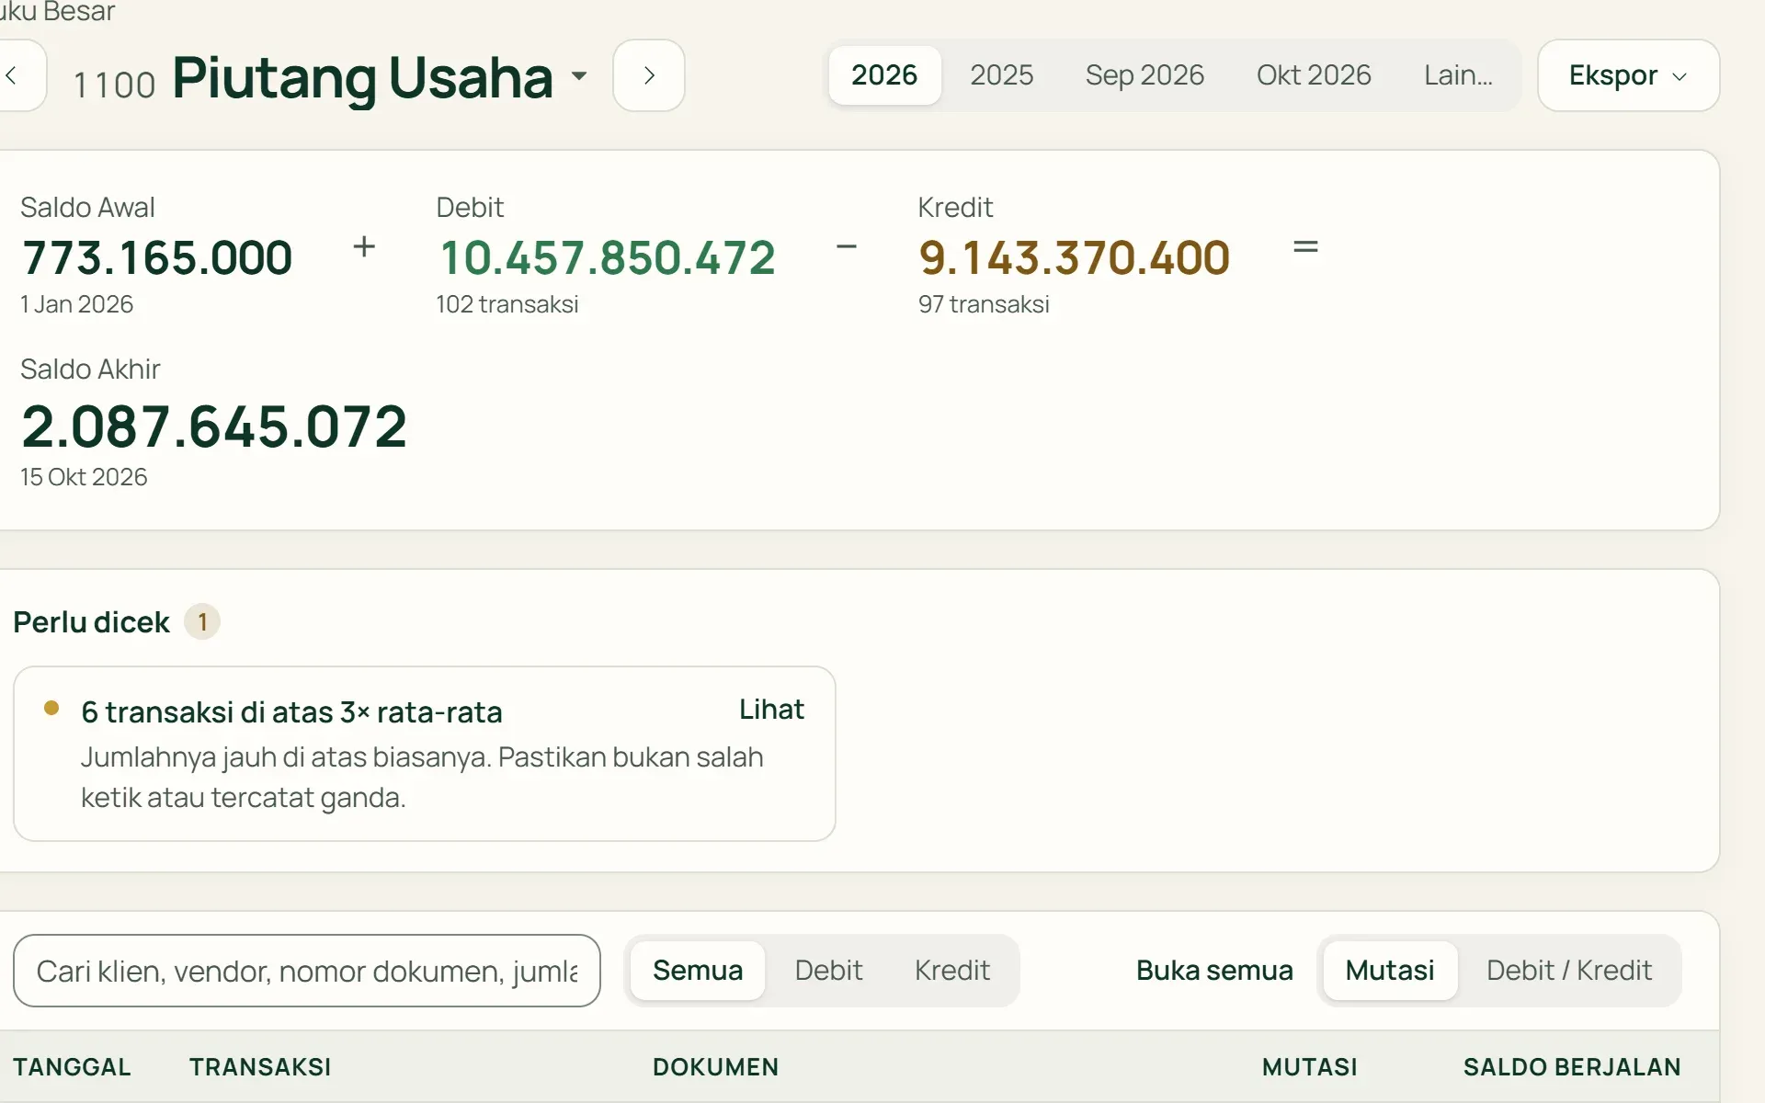Switch to the 2025 period tab
Screen dimensions: 1765x1103
coord(1001,75)
